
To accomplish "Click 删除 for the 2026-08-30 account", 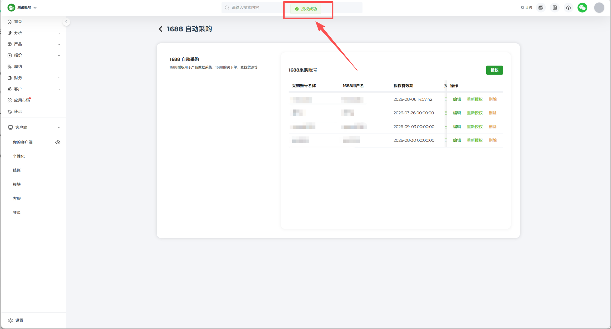I will pyautogui.click(x=492, y=140).
